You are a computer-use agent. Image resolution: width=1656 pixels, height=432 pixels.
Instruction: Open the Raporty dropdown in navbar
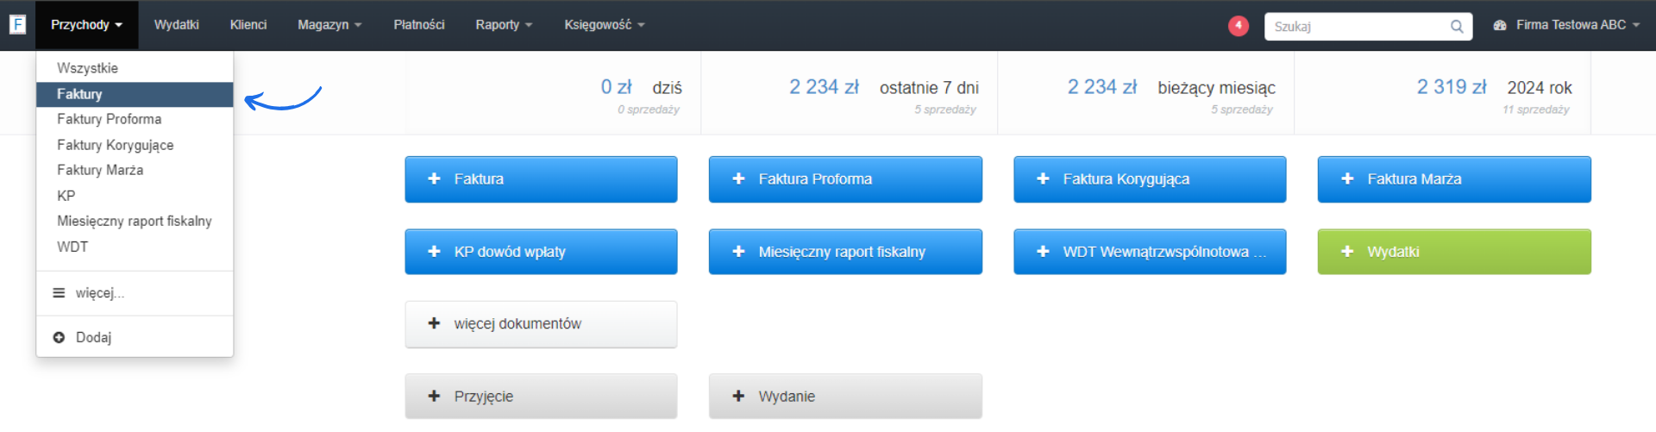tap(503, 25)
